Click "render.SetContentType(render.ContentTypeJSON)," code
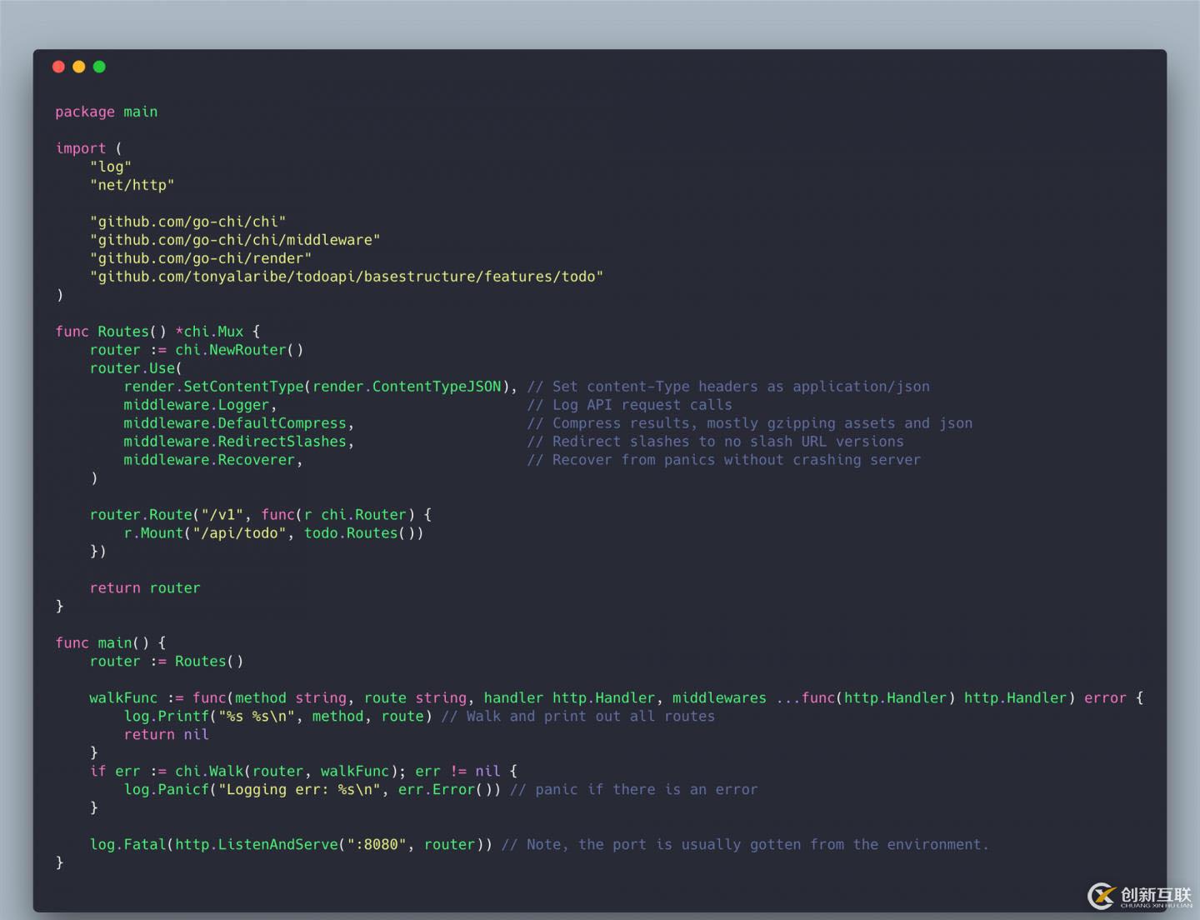The image size is (1200, 920). point(321,387)
